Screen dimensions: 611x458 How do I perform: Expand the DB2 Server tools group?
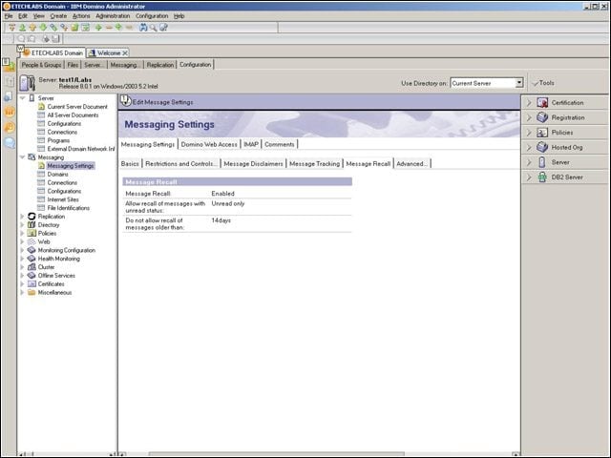pyautogui.click(x=529, y=177)
